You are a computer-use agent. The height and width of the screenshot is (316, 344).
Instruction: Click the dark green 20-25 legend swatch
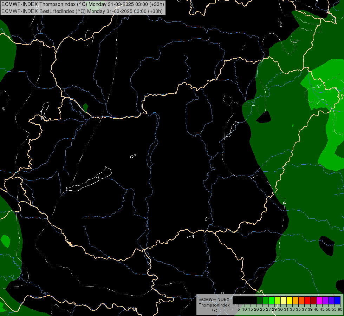260,300
